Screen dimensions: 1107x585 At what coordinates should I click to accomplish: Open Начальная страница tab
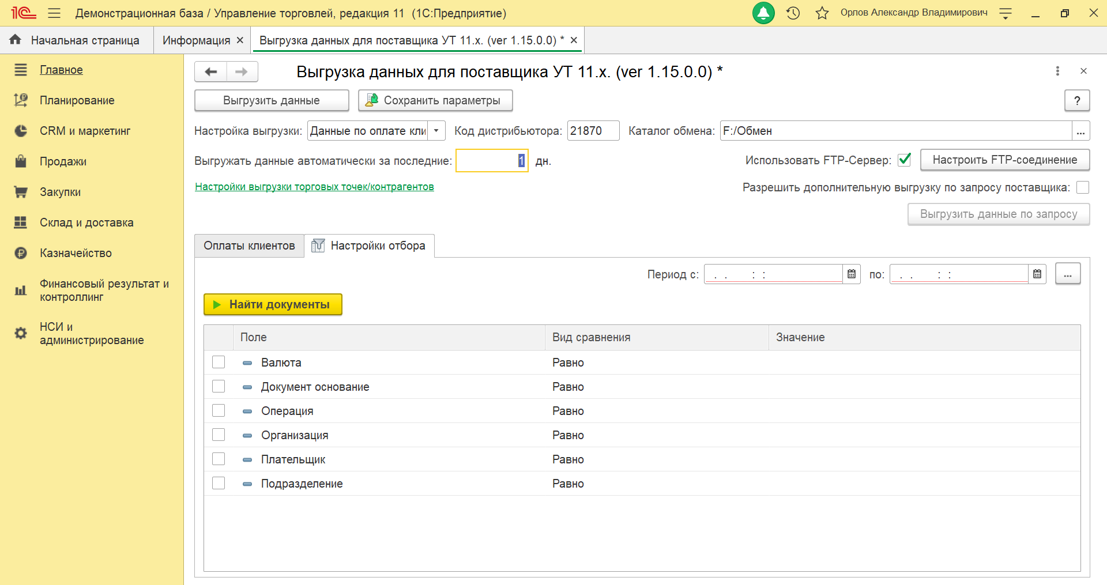(76, 40)
